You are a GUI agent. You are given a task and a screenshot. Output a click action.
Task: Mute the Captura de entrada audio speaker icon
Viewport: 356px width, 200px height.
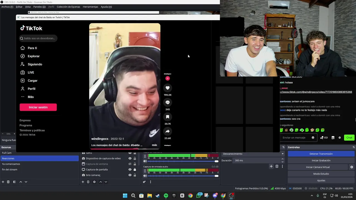pyautogui.click(x=145, y=176)
